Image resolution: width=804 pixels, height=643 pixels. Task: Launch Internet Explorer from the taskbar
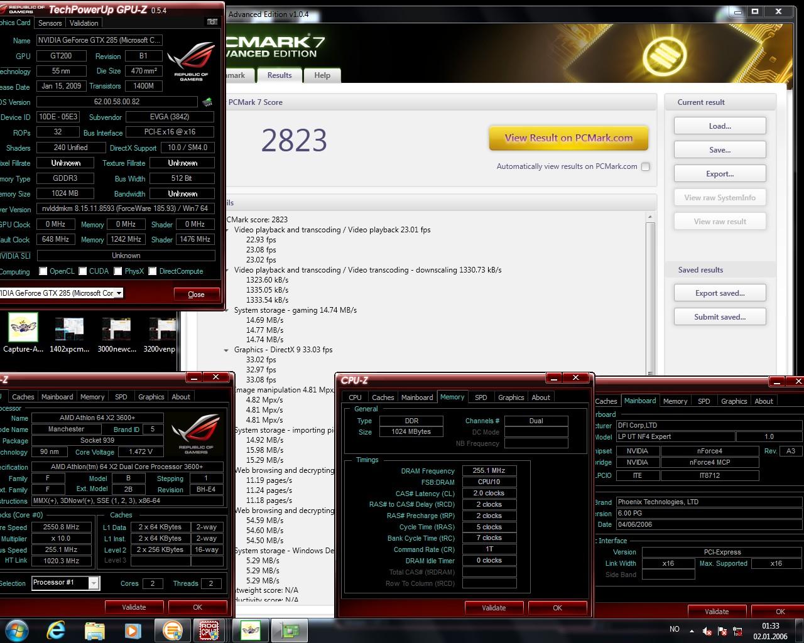[x=56, y=630]
